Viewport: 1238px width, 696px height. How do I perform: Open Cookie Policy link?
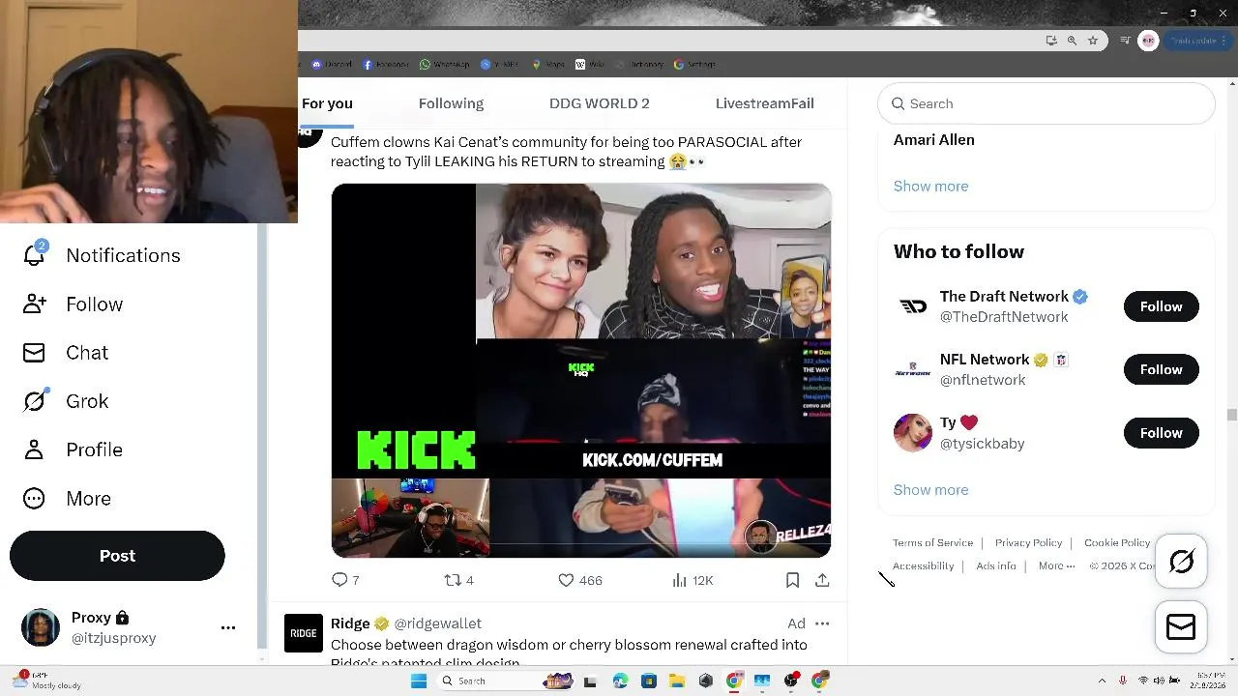1117,543
